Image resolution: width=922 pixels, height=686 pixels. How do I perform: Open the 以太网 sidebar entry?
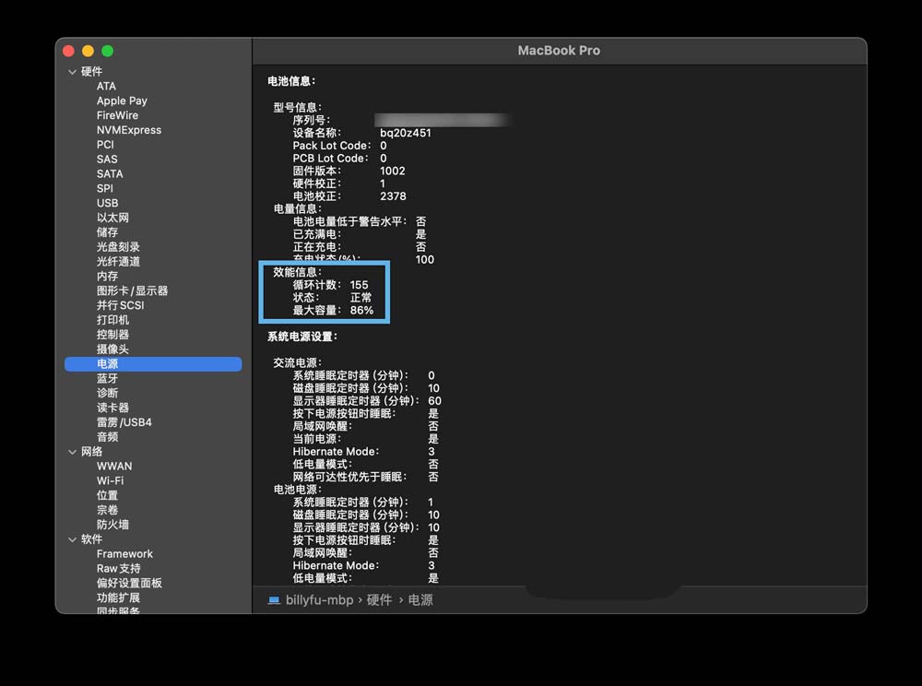tap(112, 218)
